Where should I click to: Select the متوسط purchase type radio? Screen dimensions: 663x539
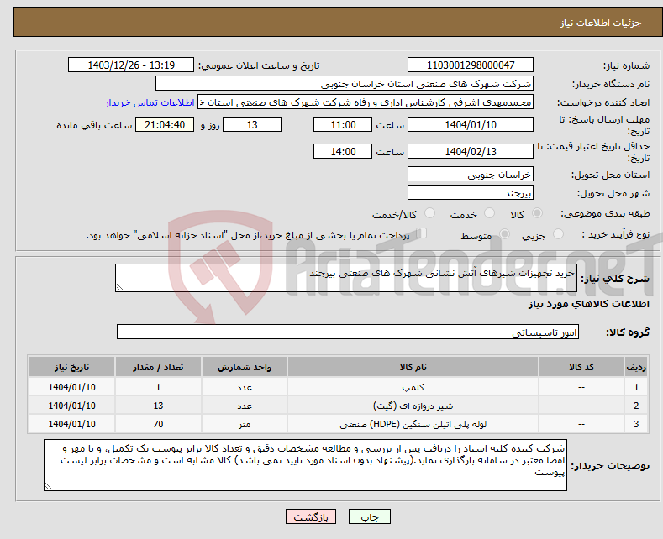(504, 234)
